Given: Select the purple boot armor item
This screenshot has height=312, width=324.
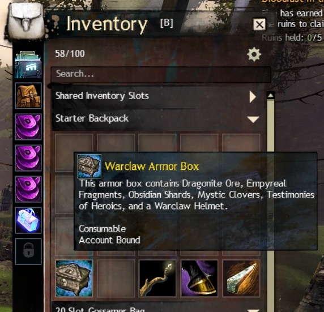Looking at the screenshot, I should click(x=199, y=278).
